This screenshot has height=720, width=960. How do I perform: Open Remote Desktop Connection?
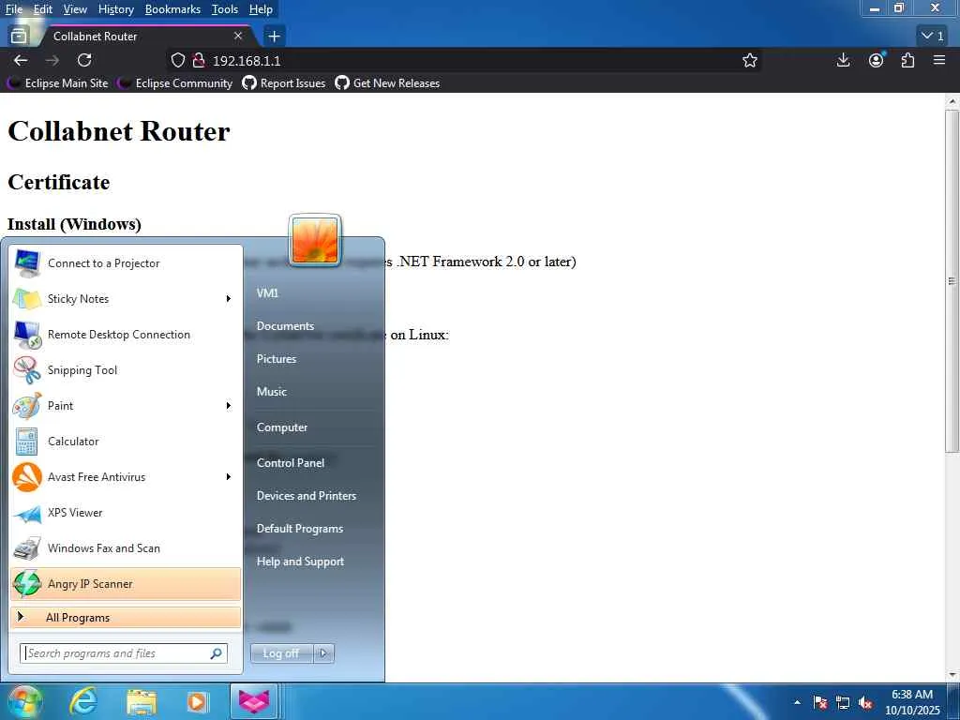point(126,335)
